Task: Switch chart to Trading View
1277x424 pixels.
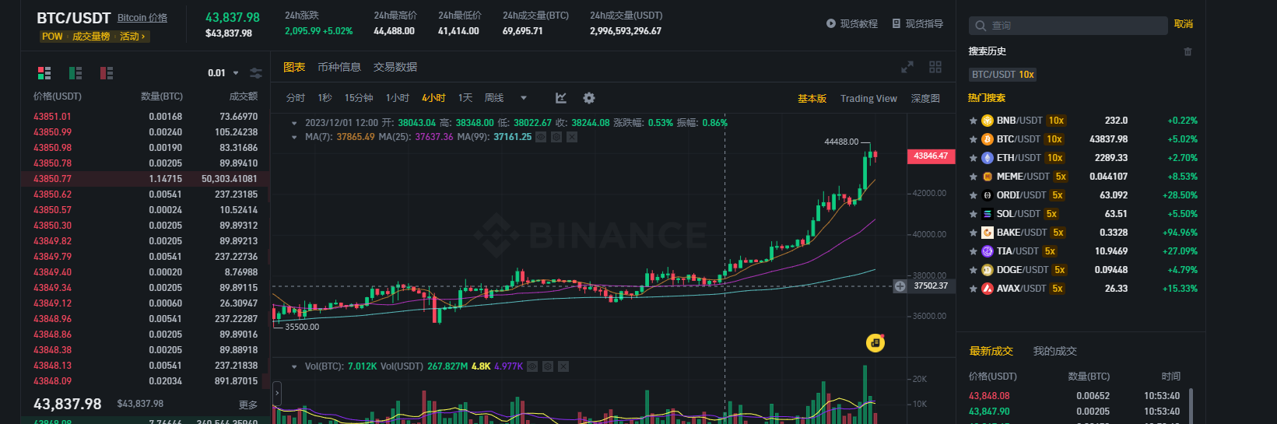Action: (868, 99)
